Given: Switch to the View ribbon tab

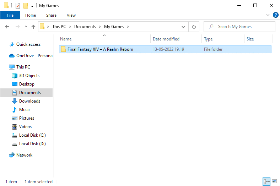Looking at the screenshot, I should click(x=71, y=15).
